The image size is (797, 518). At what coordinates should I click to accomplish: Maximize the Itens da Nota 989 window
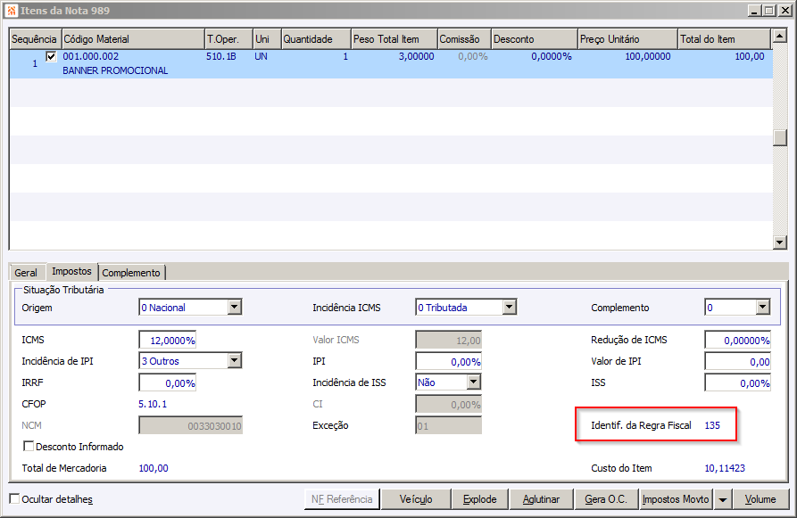(x=769, y=11)
